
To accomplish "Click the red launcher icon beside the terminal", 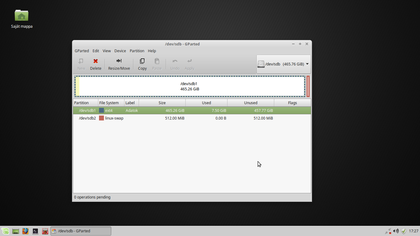I will click(45, 231).
